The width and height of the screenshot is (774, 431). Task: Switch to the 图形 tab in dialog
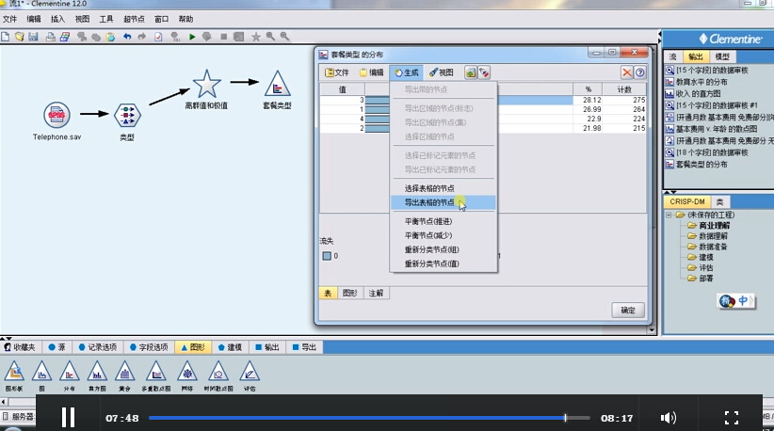[x=350, y=293]
